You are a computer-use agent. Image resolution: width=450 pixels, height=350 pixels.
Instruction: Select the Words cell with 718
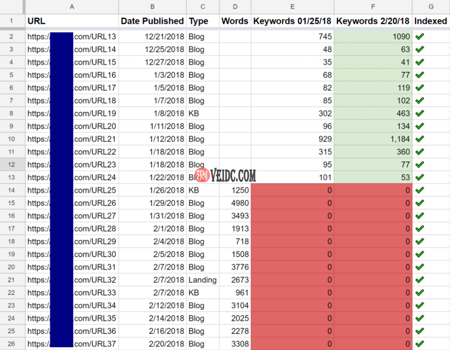[235, 241]
